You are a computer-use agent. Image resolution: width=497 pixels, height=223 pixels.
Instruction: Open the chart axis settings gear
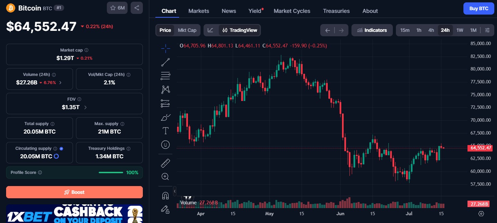[481, 214]
